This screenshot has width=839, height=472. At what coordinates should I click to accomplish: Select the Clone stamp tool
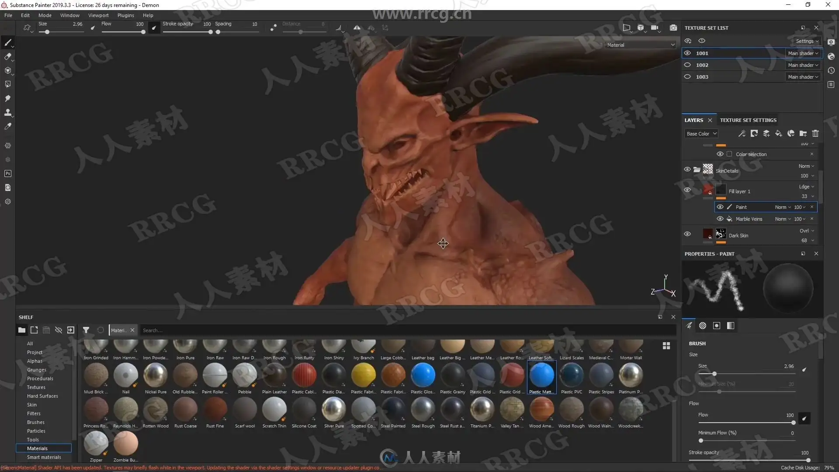coord(7,112)
